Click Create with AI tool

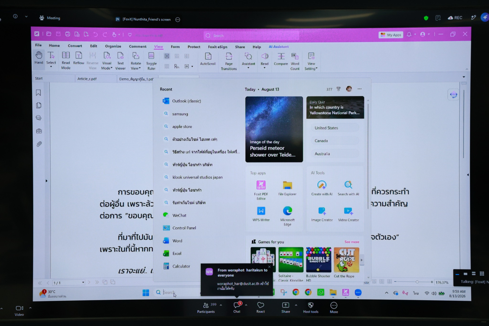(x=322, y=188)
